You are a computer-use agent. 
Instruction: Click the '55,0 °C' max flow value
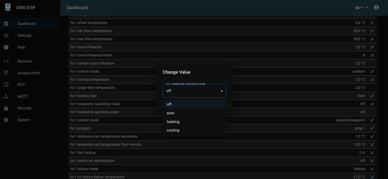[359, 39]
